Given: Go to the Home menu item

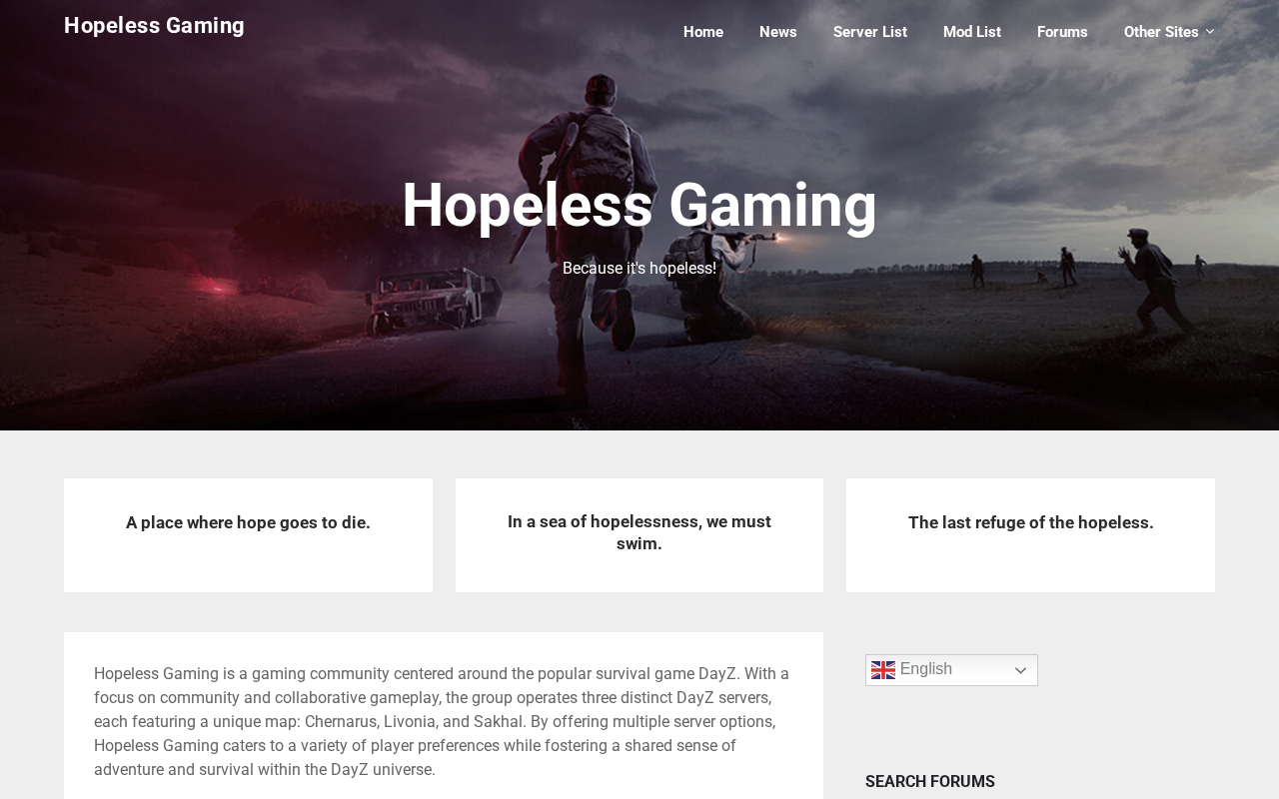Looking at the screenshot, I should click(703, 32).
